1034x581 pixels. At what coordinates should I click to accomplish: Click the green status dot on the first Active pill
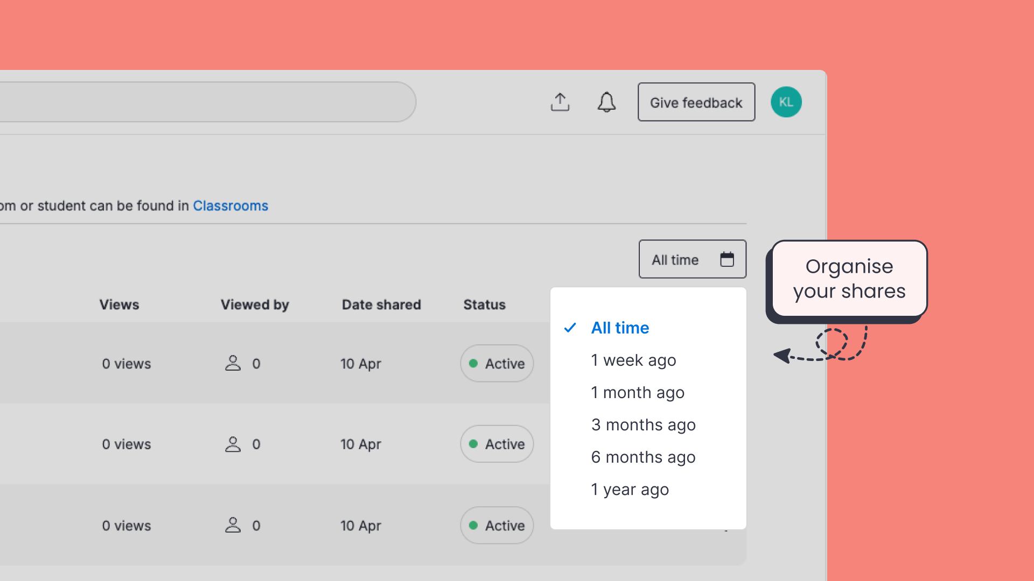point(474,363)
